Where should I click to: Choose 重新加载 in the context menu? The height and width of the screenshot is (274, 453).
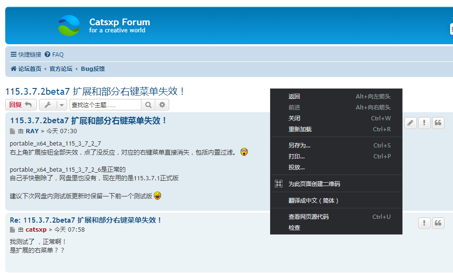tap(336, 129)
